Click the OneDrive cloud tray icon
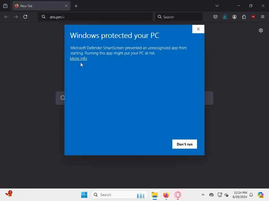Image resolution: width=269 pixels, height=201 pixels. pyautogui.click(x=211, y=195)
